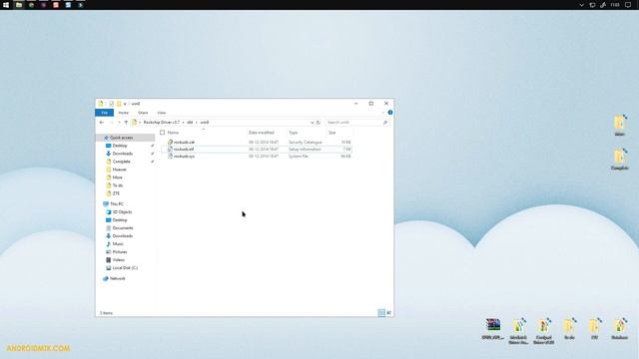
Task: Select This PC in navigation pane
Action: pyautogui.click(x=117, y=203)
